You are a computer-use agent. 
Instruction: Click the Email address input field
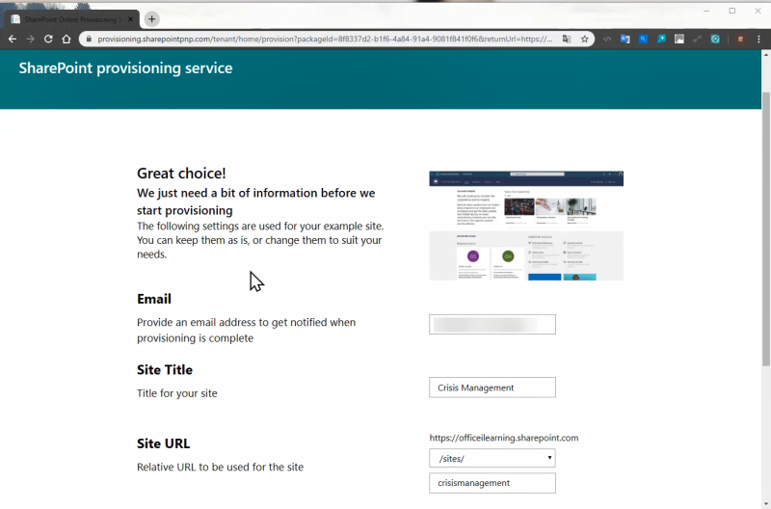pyautogui.click(x=492, y=324)
